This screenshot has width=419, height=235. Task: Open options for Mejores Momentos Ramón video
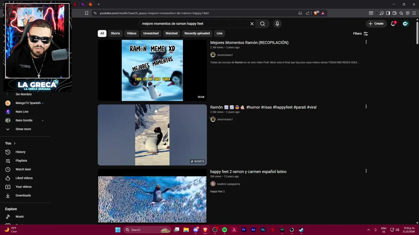(366, 42)
